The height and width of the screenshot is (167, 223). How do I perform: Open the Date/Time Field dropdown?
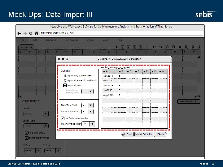[87, 105]
